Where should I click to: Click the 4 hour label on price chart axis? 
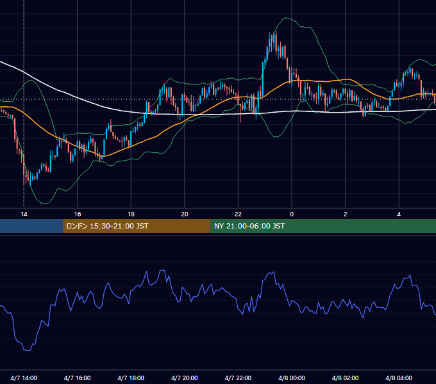[x=399, y=214]
